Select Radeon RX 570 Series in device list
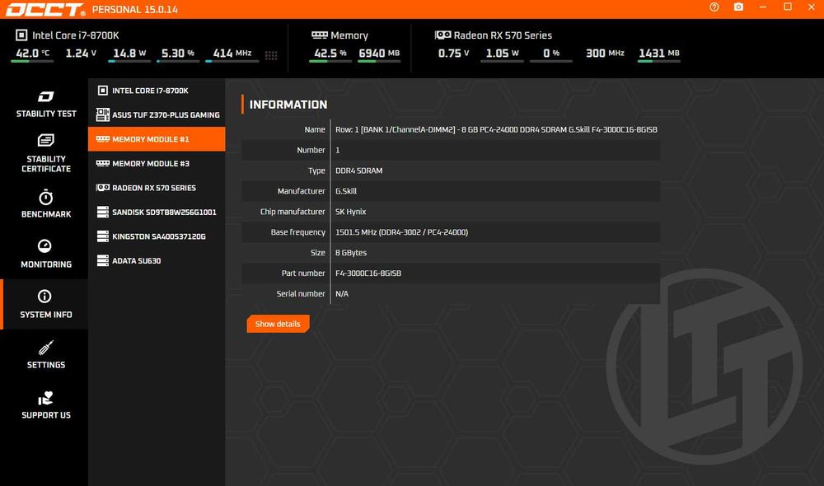The width and height of the screenshot is (824, 486). (157, 188)
